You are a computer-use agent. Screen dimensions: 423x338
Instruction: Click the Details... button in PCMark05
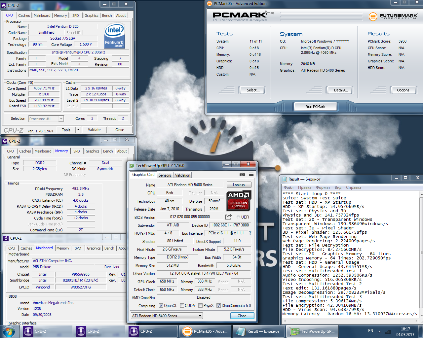[x=340, y=90]
